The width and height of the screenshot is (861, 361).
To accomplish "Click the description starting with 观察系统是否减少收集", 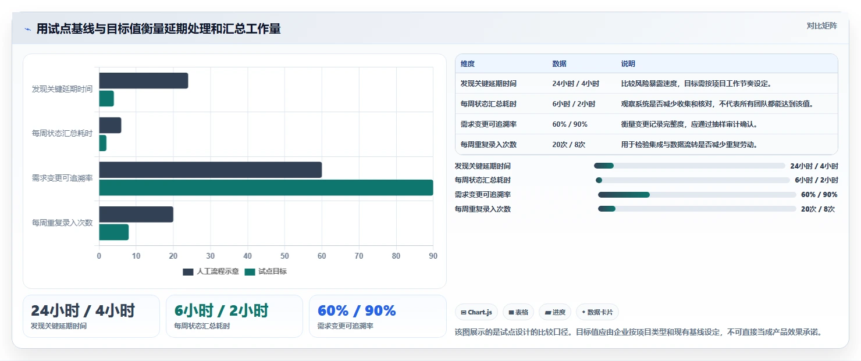I will coord(717,104).
